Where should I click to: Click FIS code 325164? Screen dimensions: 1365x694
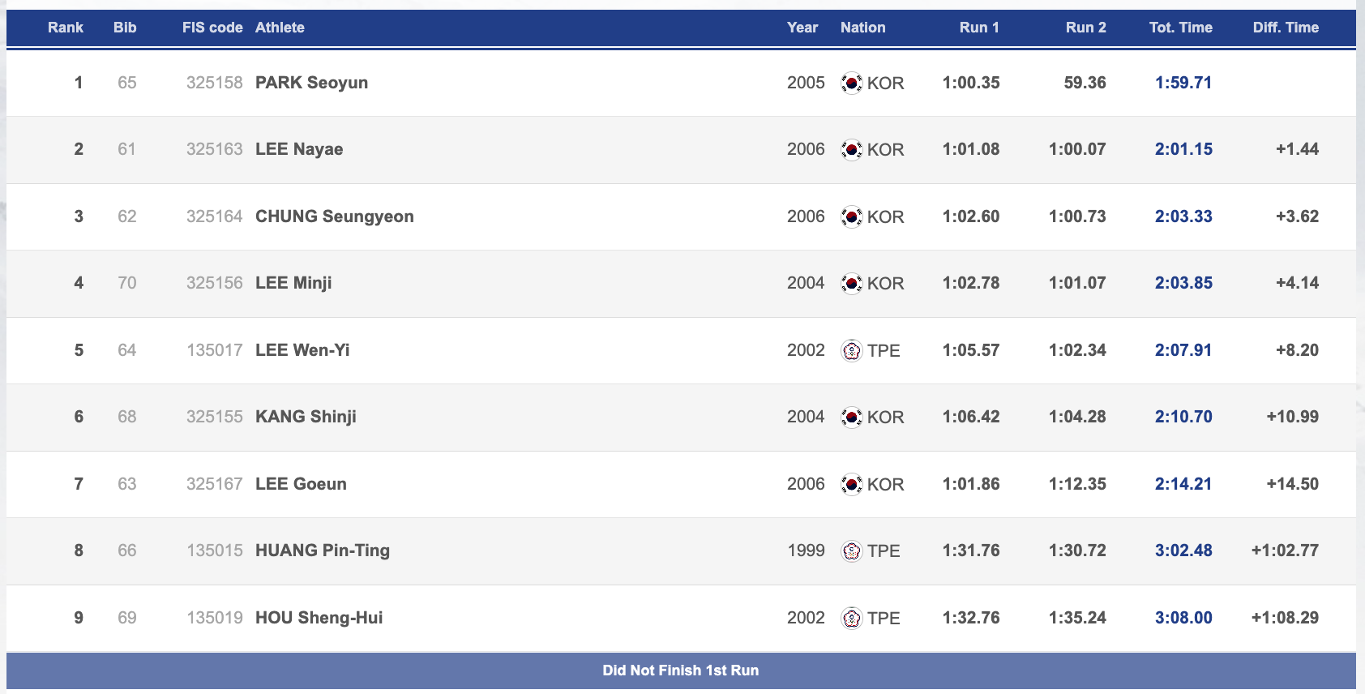tap(214, 216)
